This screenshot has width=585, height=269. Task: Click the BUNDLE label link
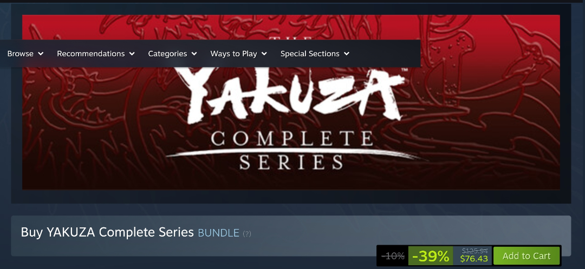click(x=218, y=233)
